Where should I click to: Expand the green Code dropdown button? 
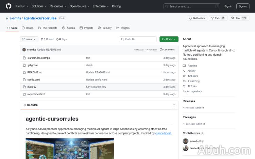click(x=169, y=39)
